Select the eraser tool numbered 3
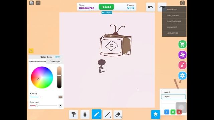This screenshot has height=120, width=214. tap(118, 115)
